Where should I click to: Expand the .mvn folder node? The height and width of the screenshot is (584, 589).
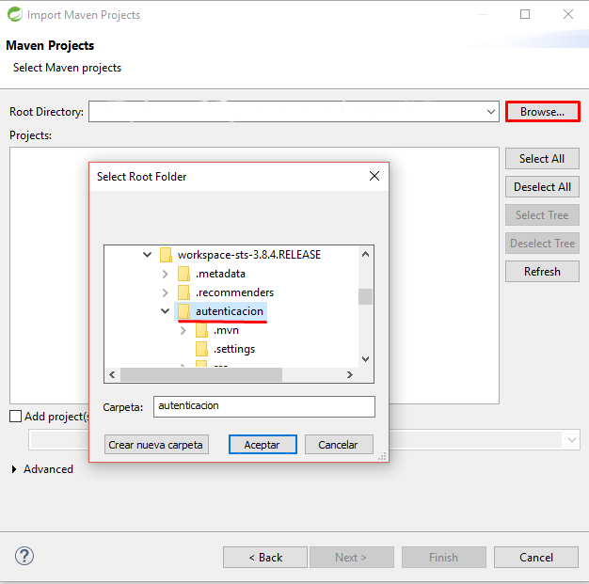(183, 330)
